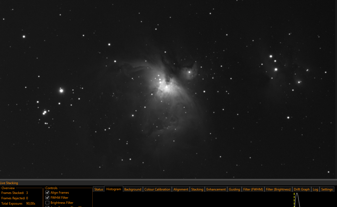The width and height of the screenshot is (337, 207).
Task: Go to the Colour Calibration tab
Action: [x=157, y=189]
